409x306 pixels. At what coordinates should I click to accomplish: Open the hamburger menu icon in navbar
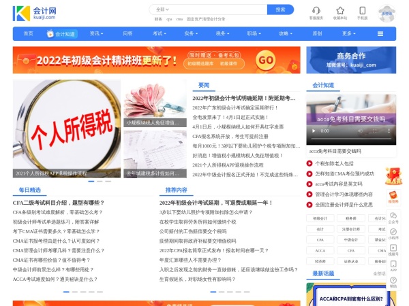380,33
